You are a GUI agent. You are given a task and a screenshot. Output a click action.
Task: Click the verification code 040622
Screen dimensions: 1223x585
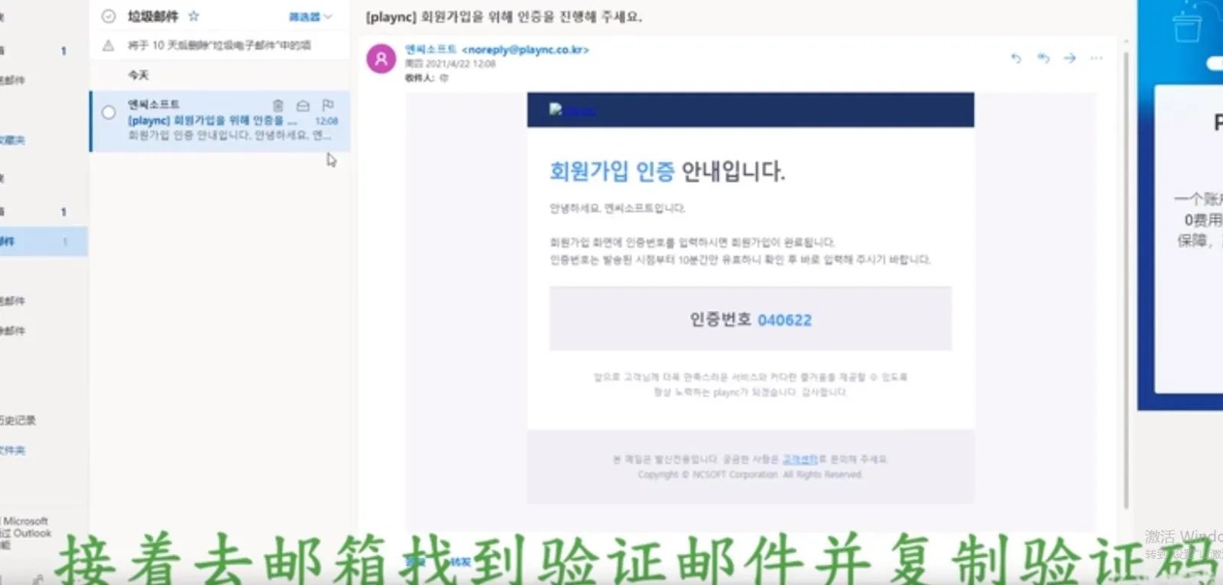pyautogui.click(x=785, y=320)
